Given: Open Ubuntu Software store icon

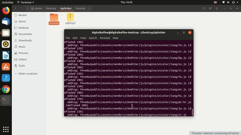Looking at the screenshot, I should point(6,67).
